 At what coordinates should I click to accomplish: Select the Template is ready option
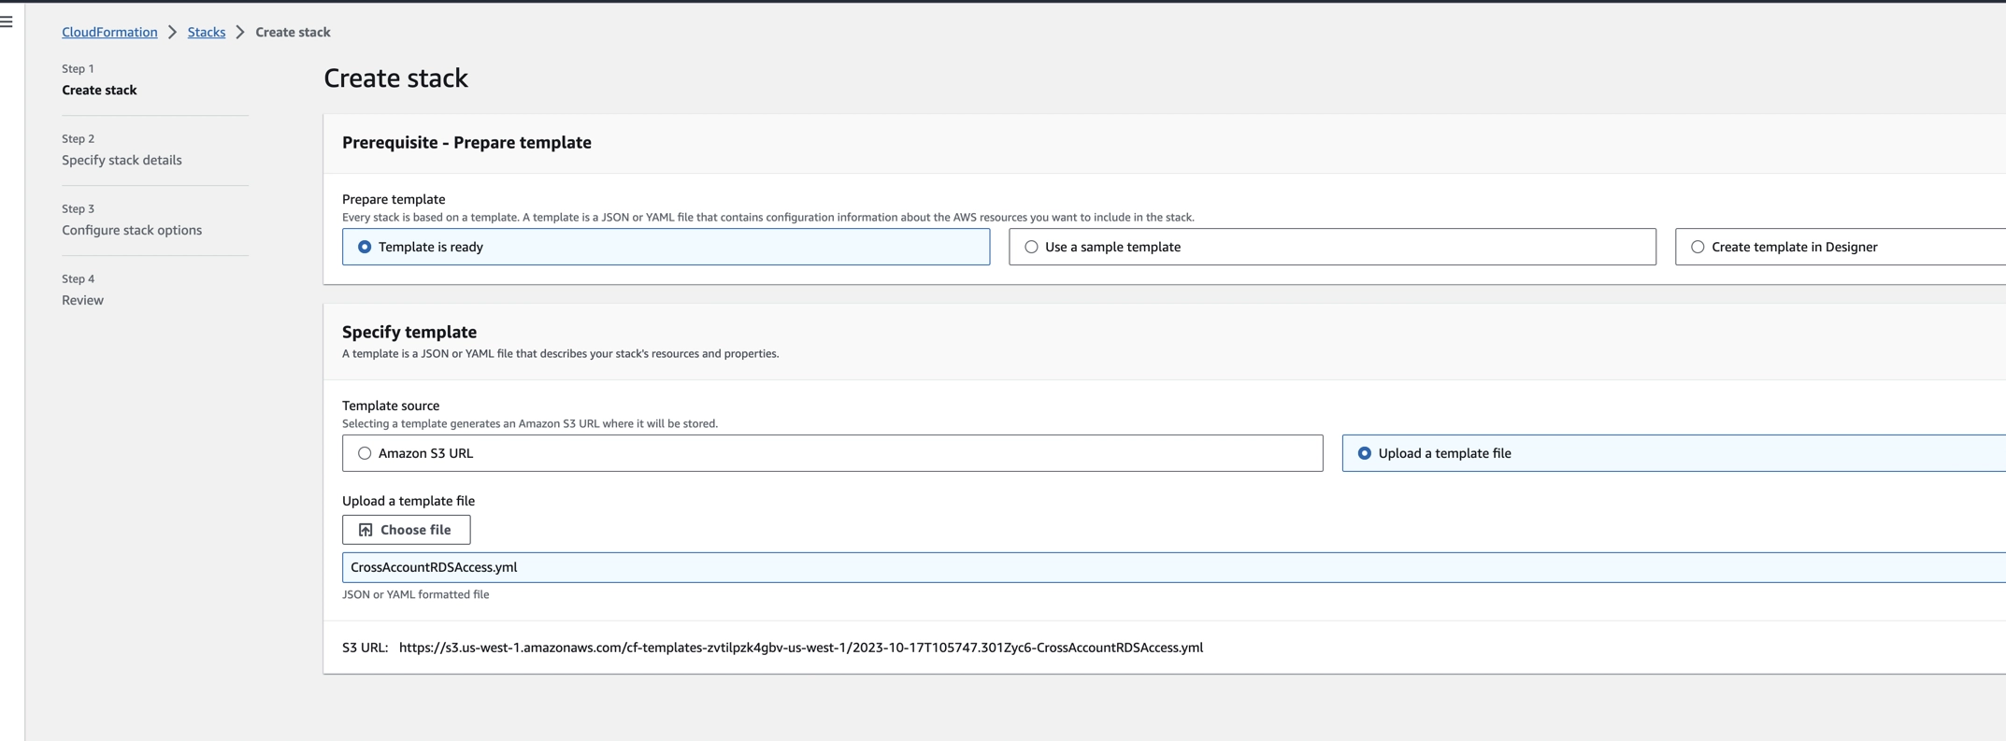[666, 247]
